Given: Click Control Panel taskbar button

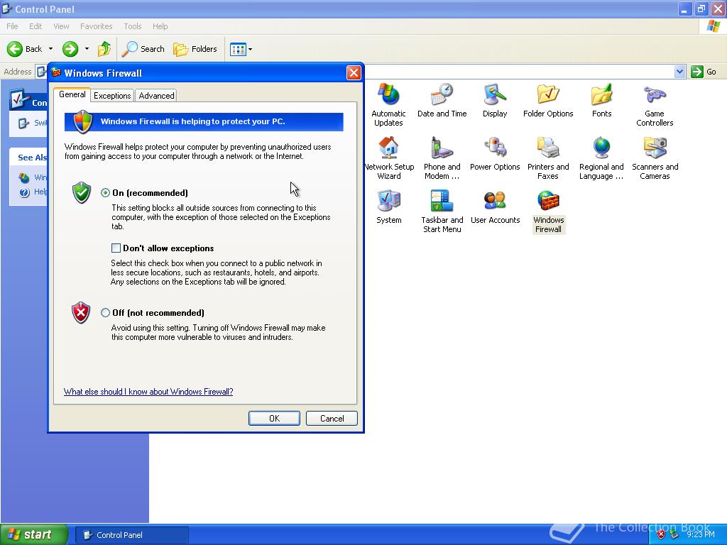Looking at the screenshot, I should pos(131,535).
